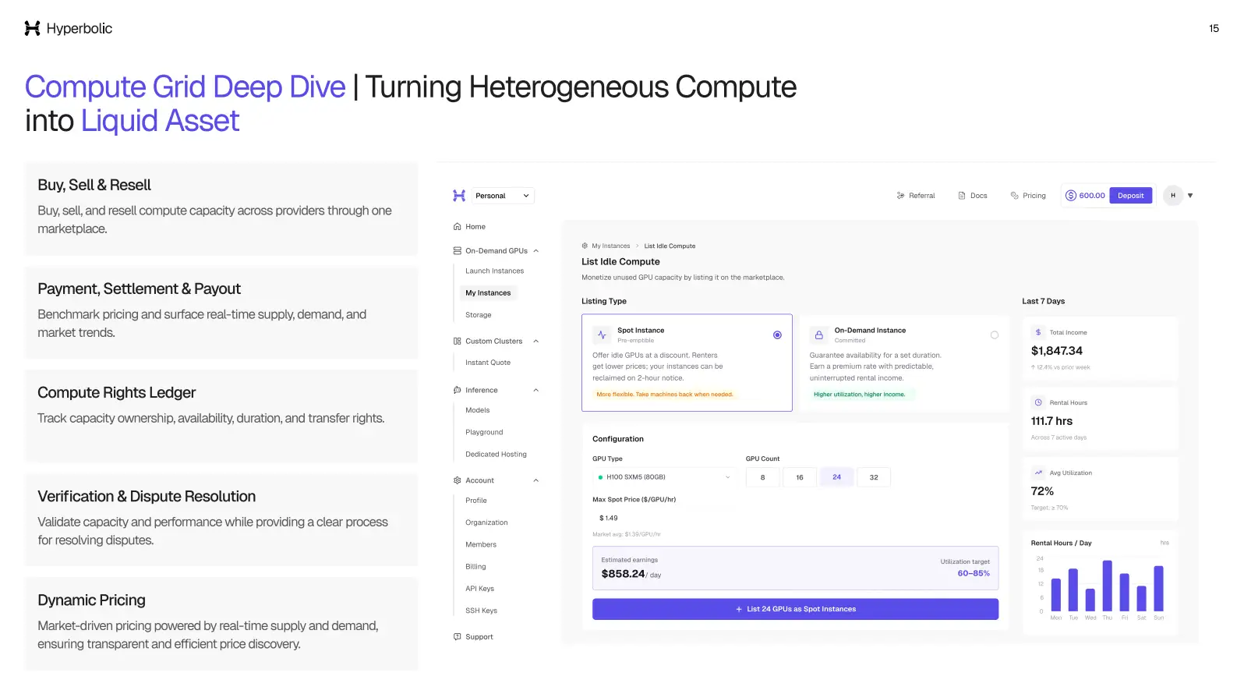This screenshot has height=694, width=1244.
Task: Click the Inference icon in the sidebar
Action: pos(457,390)
